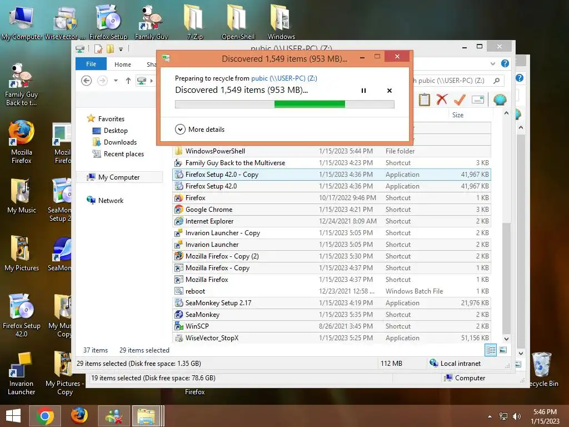Open the Open-Shell desktop folder

point(238,22)
